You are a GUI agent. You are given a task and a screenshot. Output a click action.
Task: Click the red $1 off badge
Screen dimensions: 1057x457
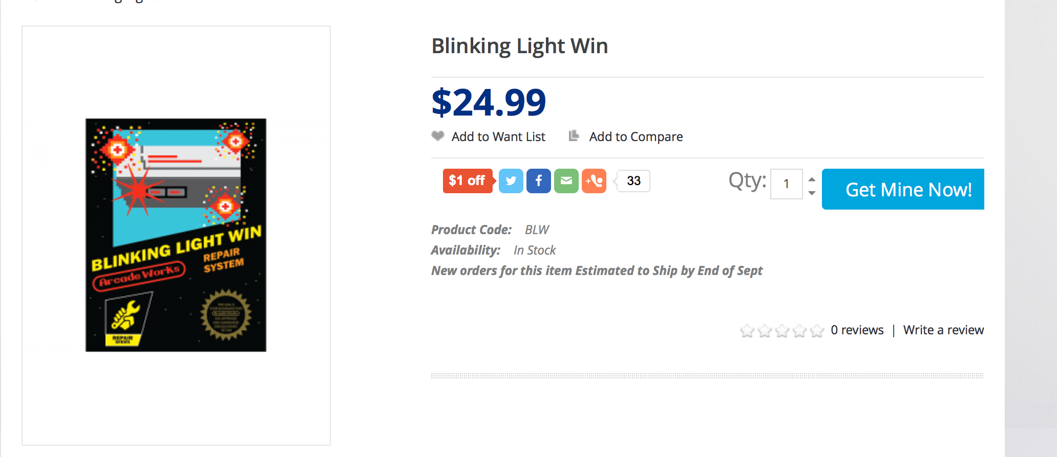tap(468, 181)
